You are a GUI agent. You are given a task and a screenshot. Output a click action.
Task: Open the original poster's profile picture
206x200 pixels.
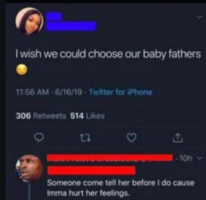click(29, 21)
